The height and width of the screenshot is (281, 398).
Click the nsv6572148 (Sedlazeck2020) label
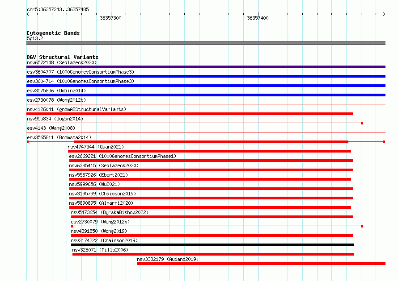pos(62,62)
